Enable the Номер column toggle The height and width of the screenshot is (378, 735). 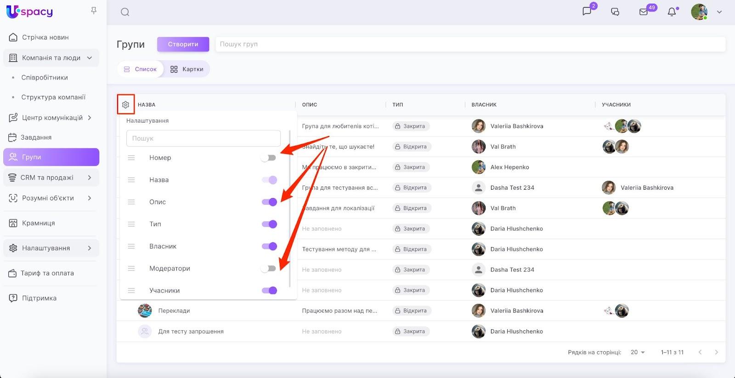pos(269,158)
